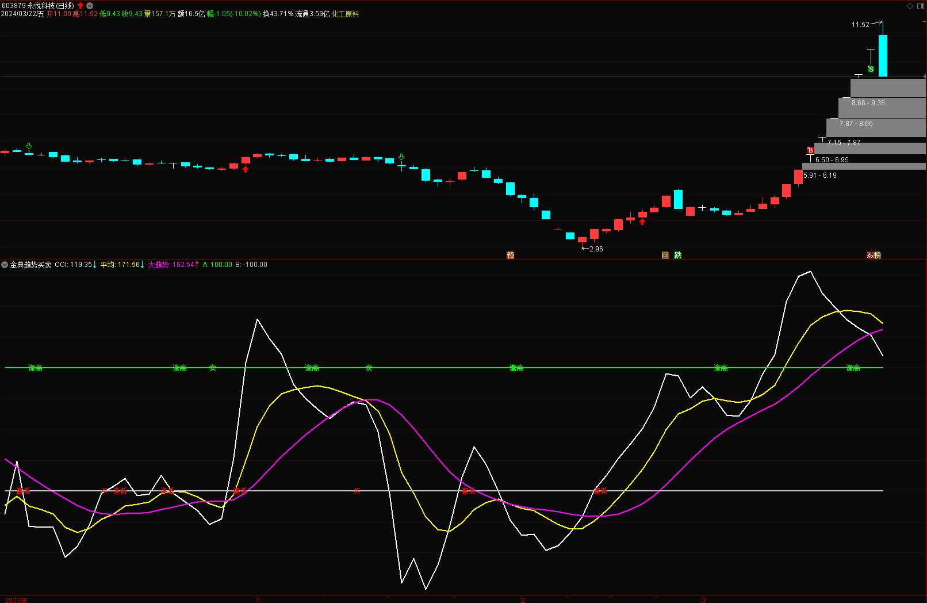Click the 11.52 high price label
Image resolution: width=927 pixels, height=603 pixels.
click(x=860, y=25)
